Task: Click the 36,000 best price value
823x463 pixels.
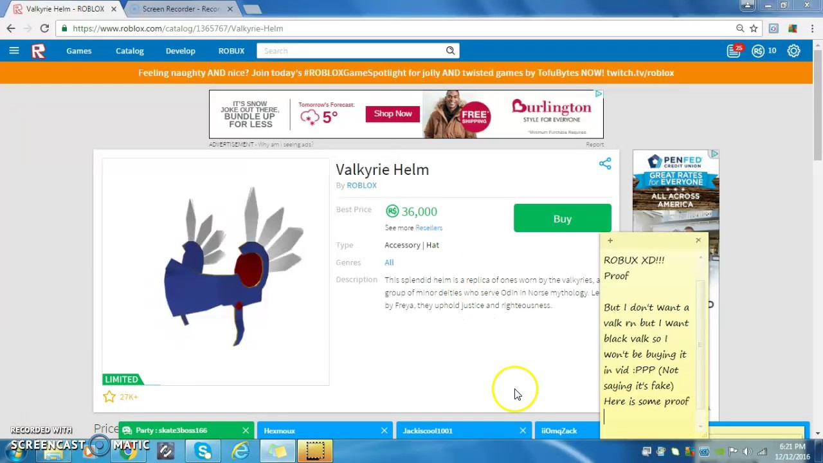Action: point(419,212)
